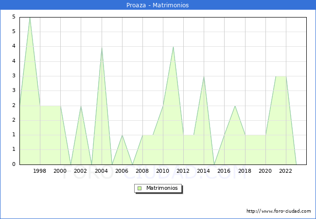Select the 2010 x-axis label
The image size is (316, 219).
pos(163,171)
